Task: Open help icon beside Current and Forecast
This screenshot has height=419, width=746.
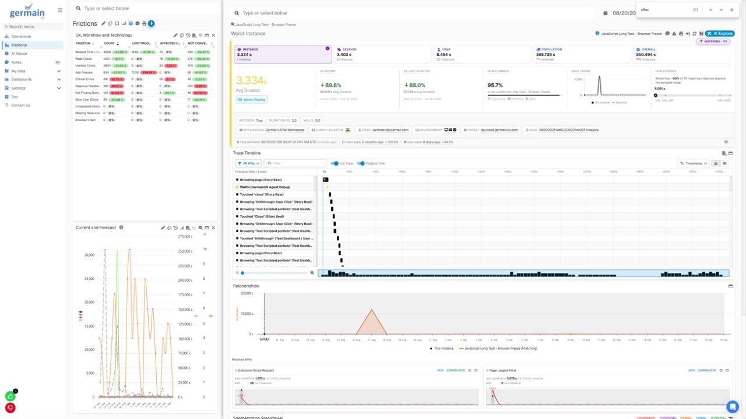Action: [121, 228]
